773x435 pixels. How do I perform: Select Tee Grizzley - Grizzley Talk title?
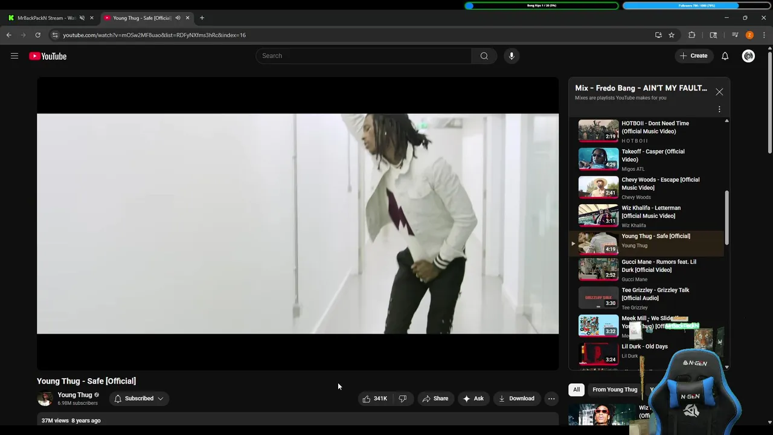click(x=655, y=294)
